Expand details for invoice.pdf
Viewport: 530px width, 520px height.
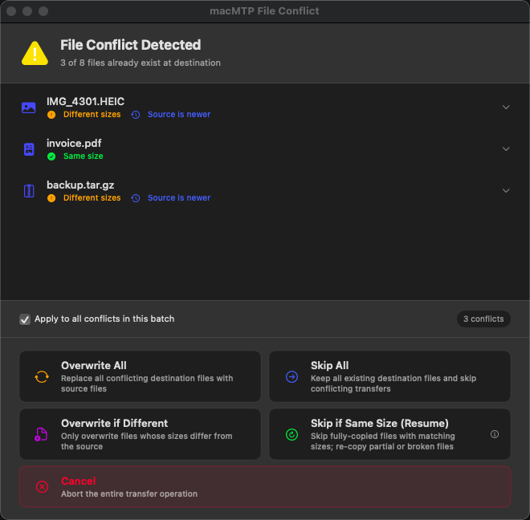pos(506,149)
